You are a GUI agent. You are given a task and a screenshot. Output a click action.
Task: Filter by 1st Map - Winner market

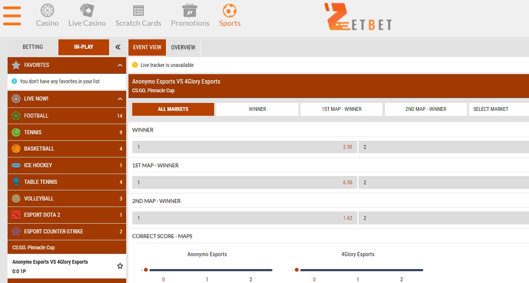click(x=341, y=109)
